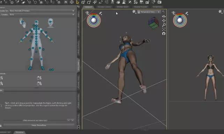Screen dimensions: 224x134
Task: Open the Perspective View camera dropdown
Action: tap(149, 12)
